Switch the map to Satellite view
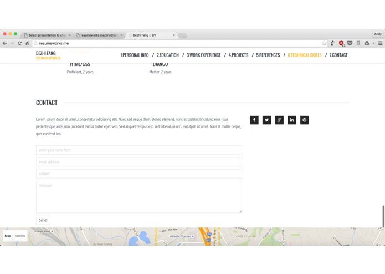 (20, 236)
